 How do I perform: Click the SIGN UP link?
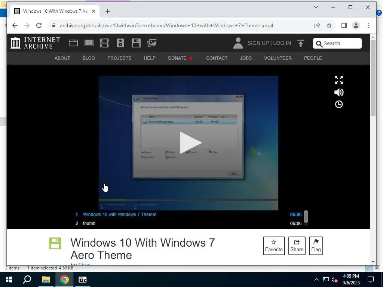[x=258, y=43]
